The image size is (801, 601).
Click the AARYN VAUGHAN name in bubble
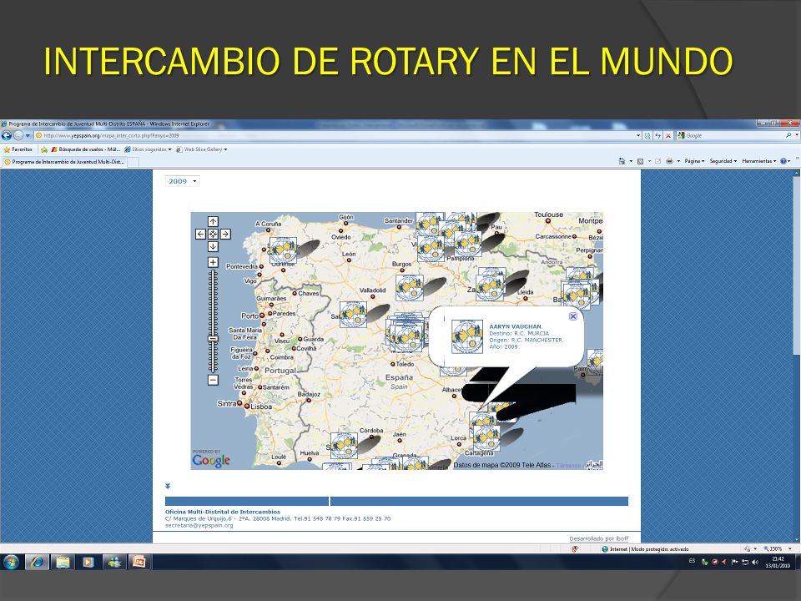point(516,326)
